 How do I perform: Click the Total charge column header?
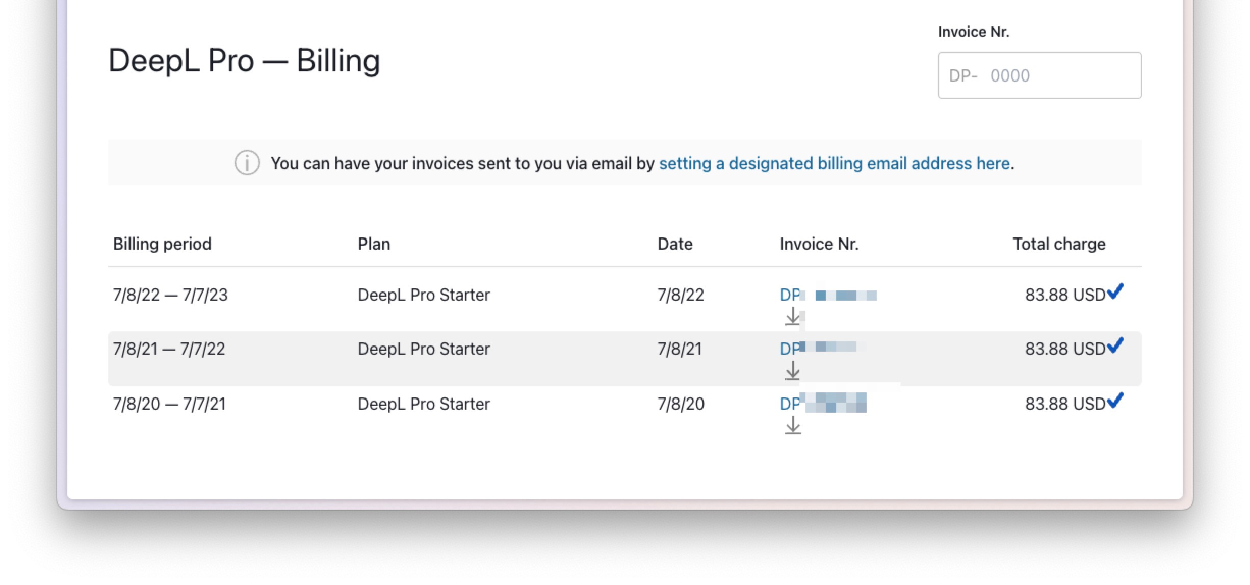coord(1059,244)
